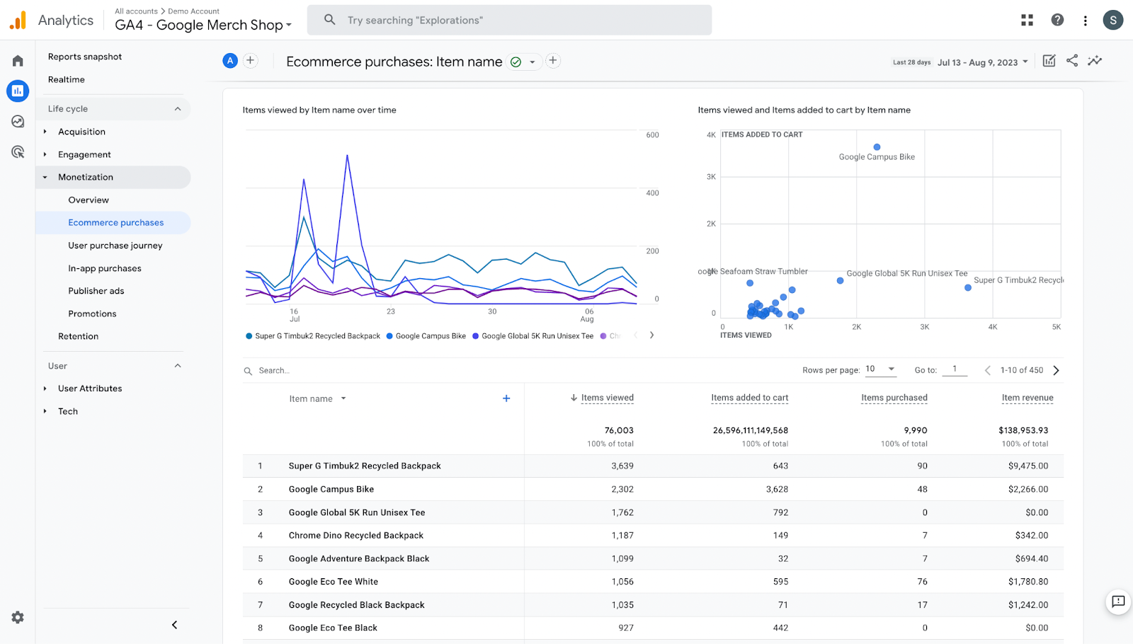Open the feedback chat icon
This screenshot has height=644, width=1133.
[x=1118, y=602]
